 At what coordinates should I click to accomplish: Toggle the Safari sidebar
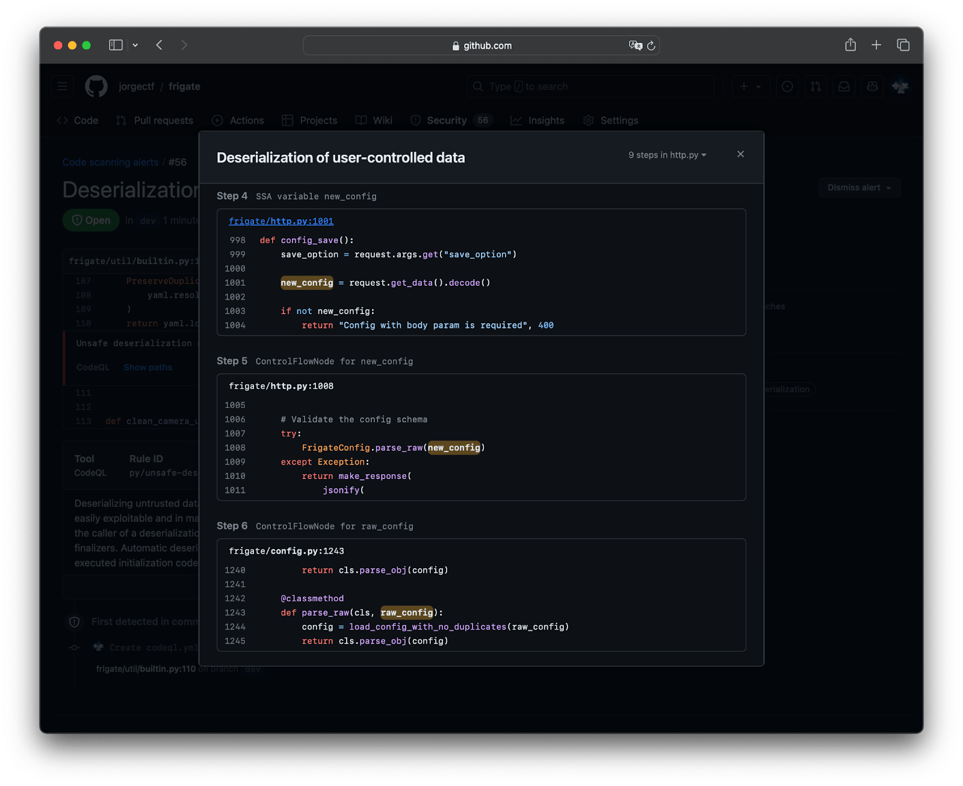115,45
